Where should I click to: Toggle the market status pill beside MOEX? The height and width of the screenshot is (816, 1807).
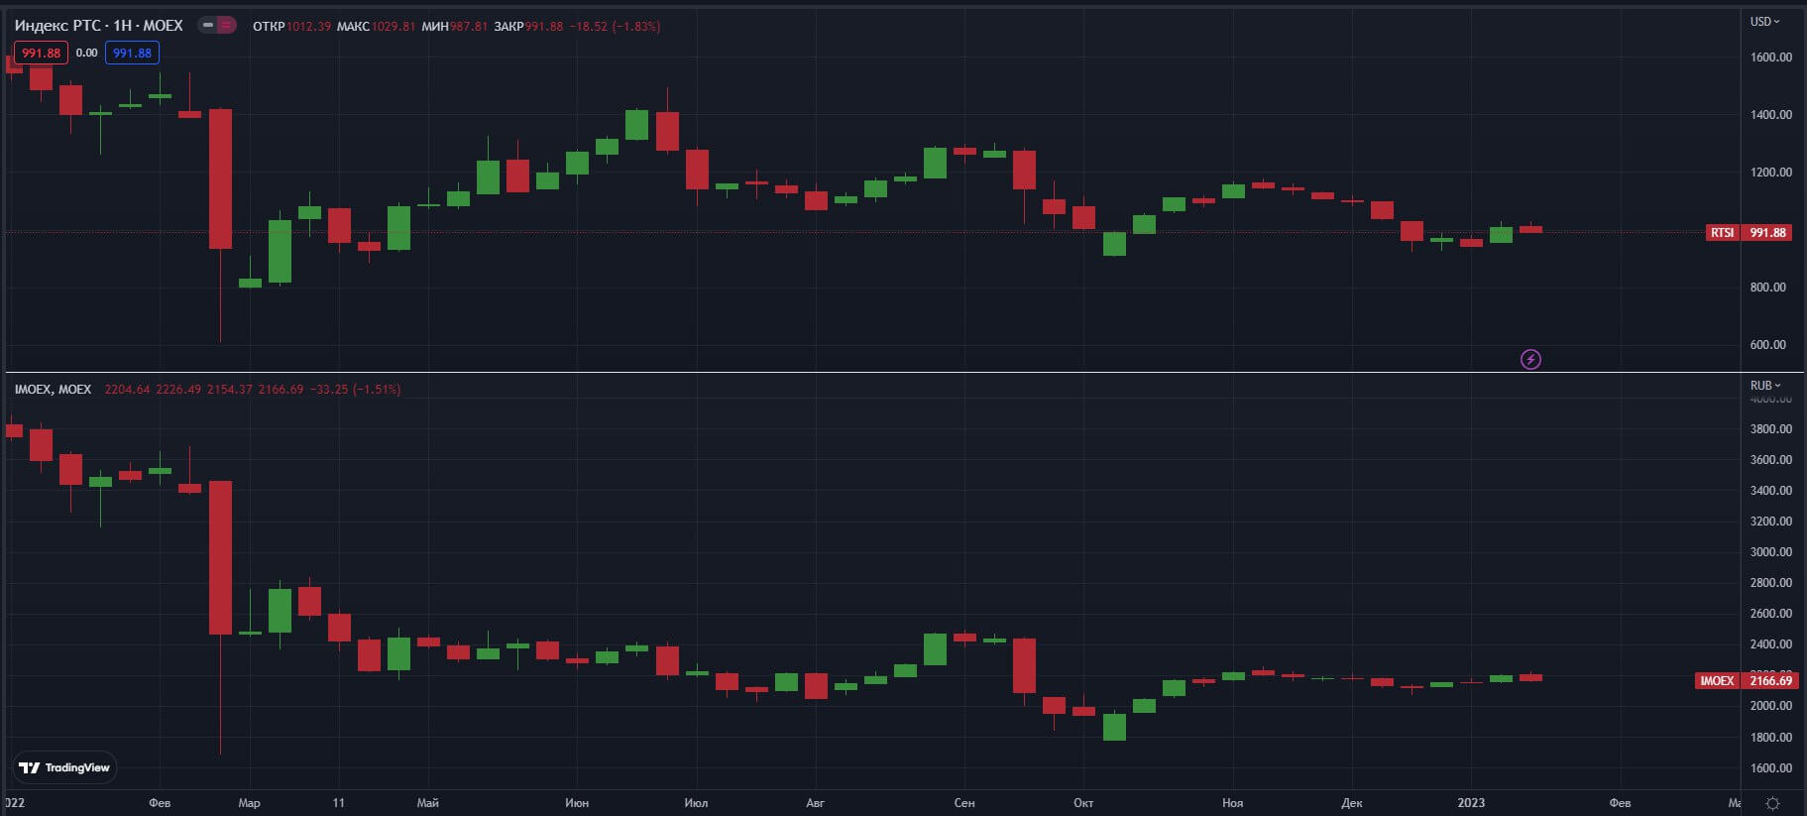(217, 26)
